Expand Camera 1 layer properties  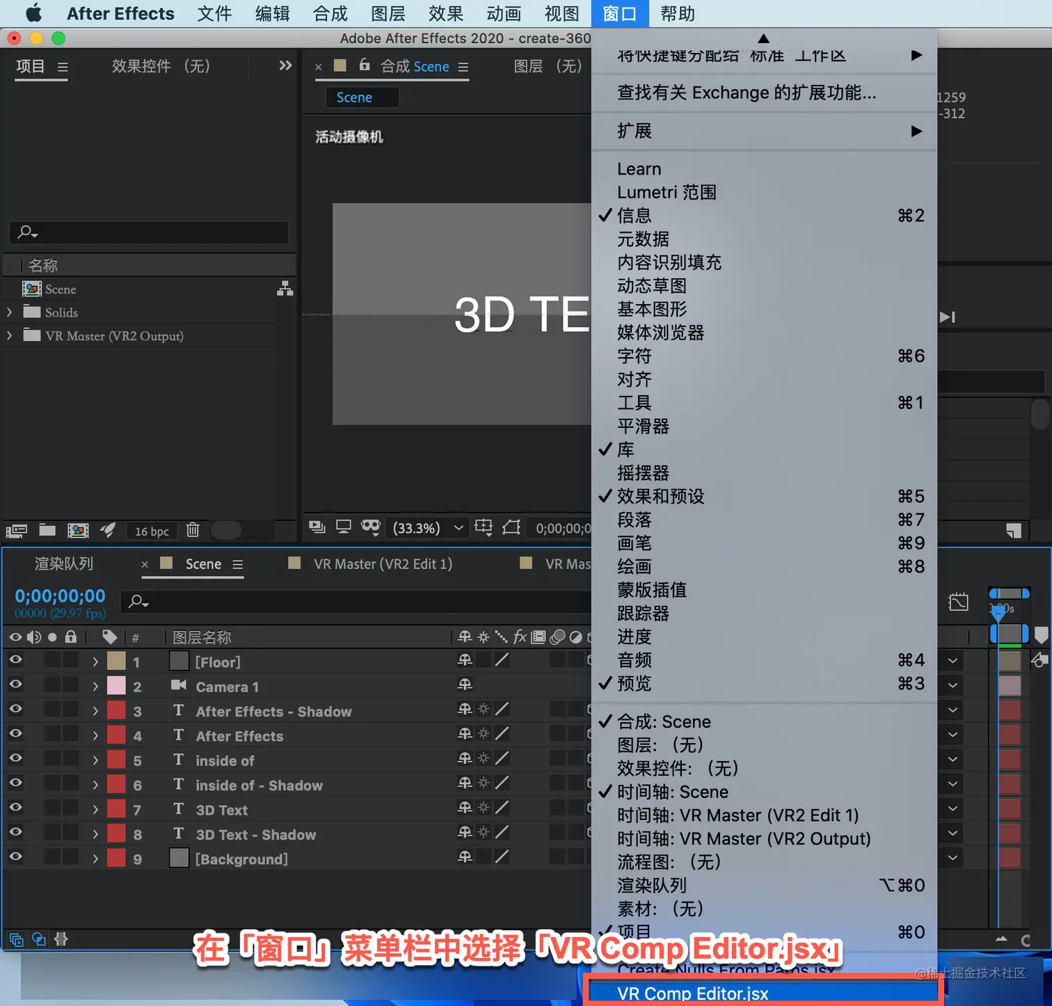(95, 687)
